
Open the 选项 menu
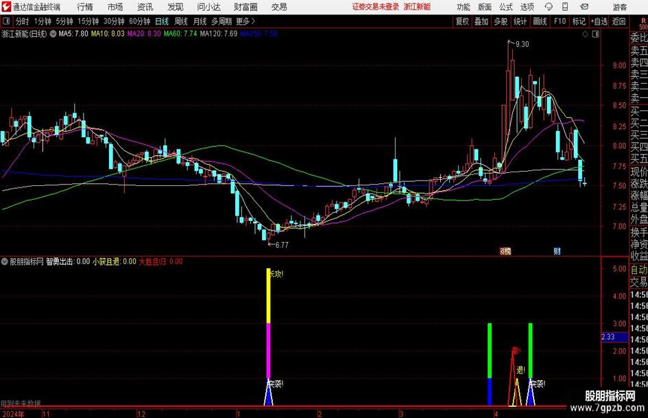[527, 7]
